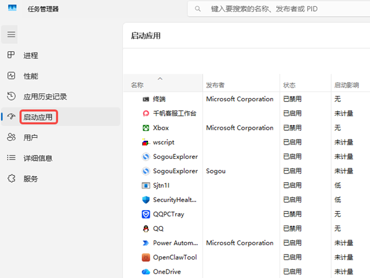Open the hamburger navigation menu
Viewport: 370px width, 278px height.
pos(11,35)
